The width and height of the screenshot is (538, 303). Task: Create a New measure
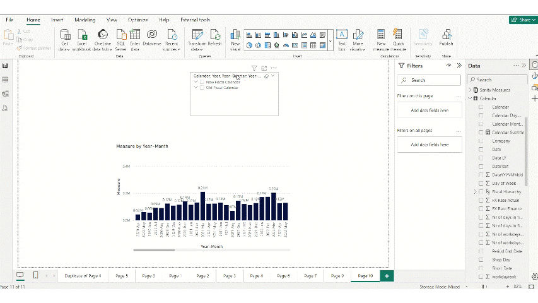point(381,35)
